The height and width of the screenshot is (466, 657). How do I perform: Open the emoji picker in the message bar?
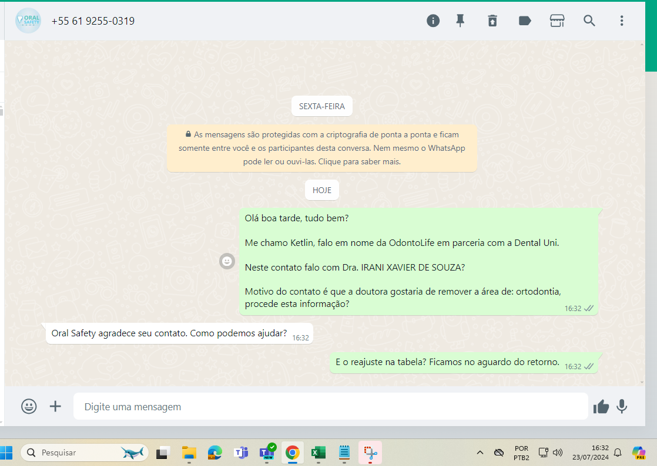29,406
